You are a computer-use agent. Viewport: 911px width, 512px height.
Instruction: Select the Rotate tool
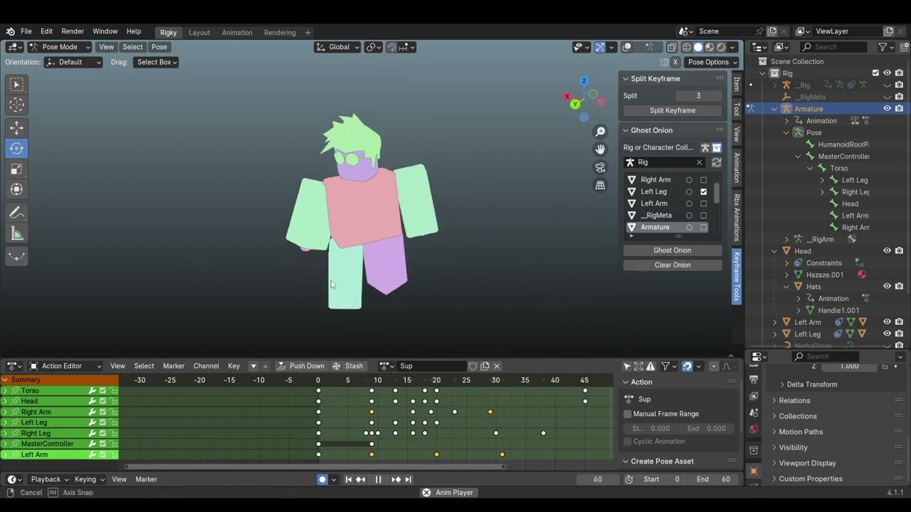coord(16,148)
